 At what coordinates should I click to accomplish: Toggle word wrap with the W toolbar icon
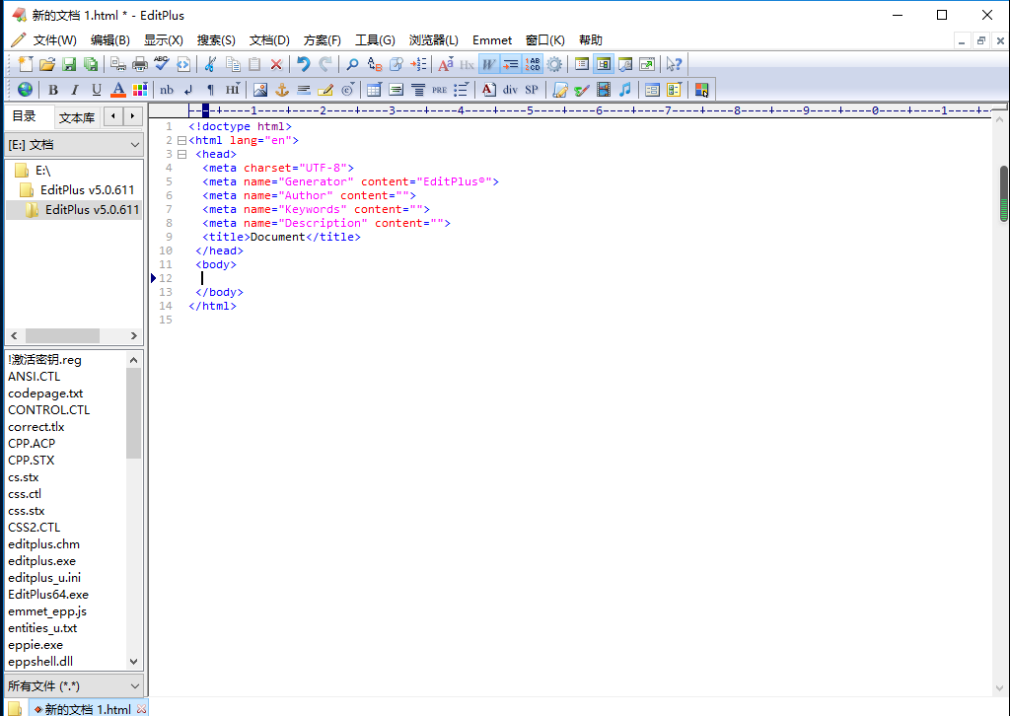(x=489, y=64)
